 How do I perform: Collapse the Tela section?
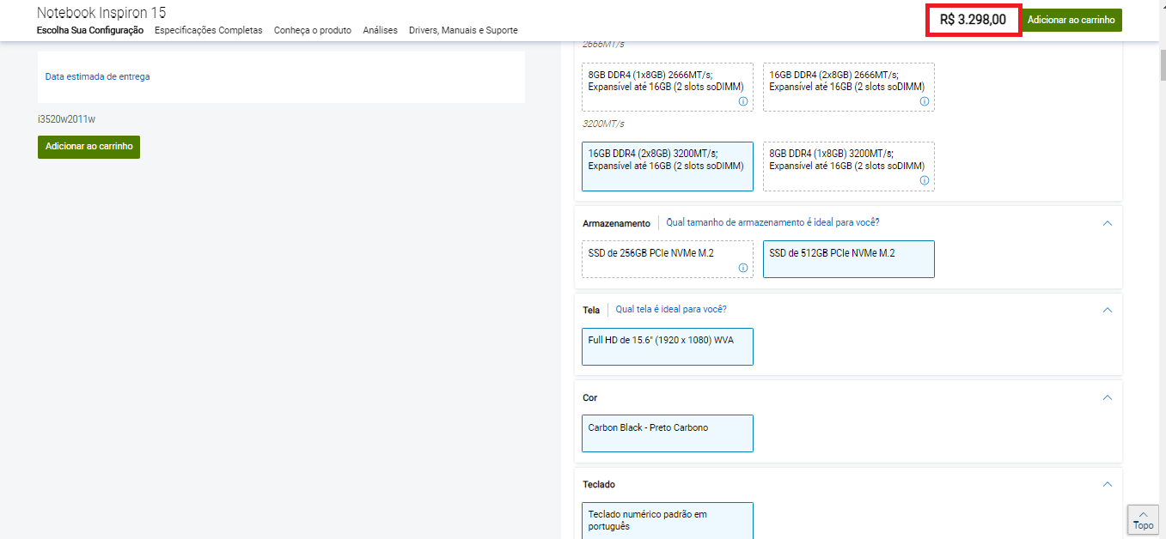(1107, 310)
